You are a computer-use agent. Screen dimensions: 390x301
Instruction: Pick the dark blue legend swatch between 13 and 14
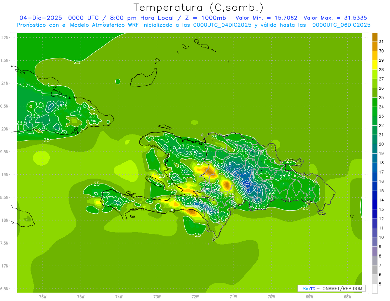coord(375,205)
